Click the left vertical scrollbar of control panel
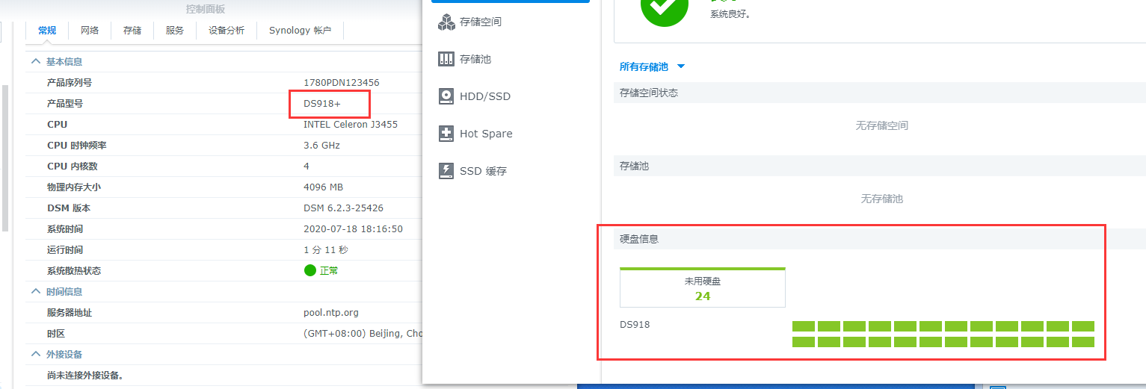 point(4,157)
